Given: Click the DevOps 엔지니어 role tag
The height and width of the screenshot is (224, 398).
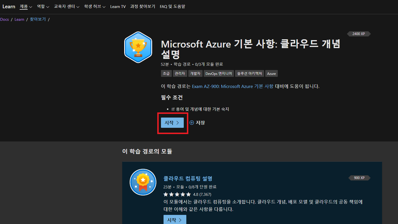Looking at the screenshot, I should tap(219, 73).
